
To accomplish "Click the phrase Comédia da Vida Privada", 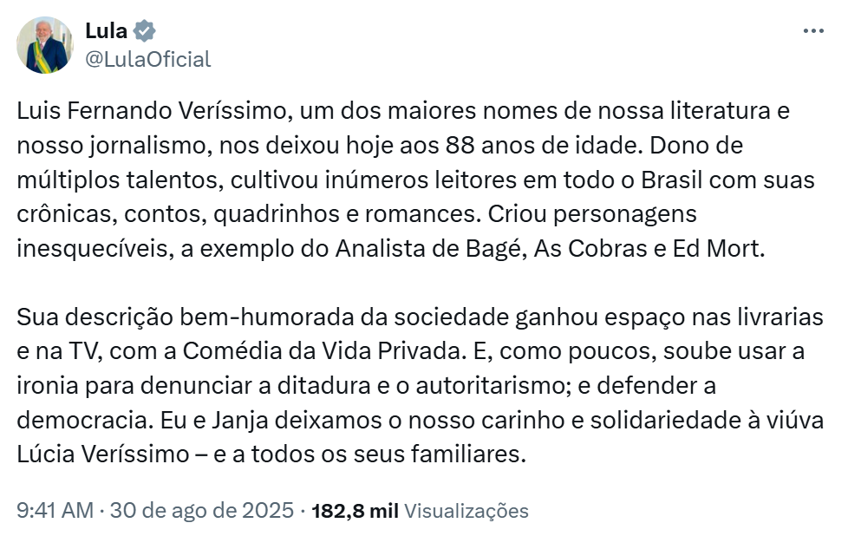I will pos(324,351).
